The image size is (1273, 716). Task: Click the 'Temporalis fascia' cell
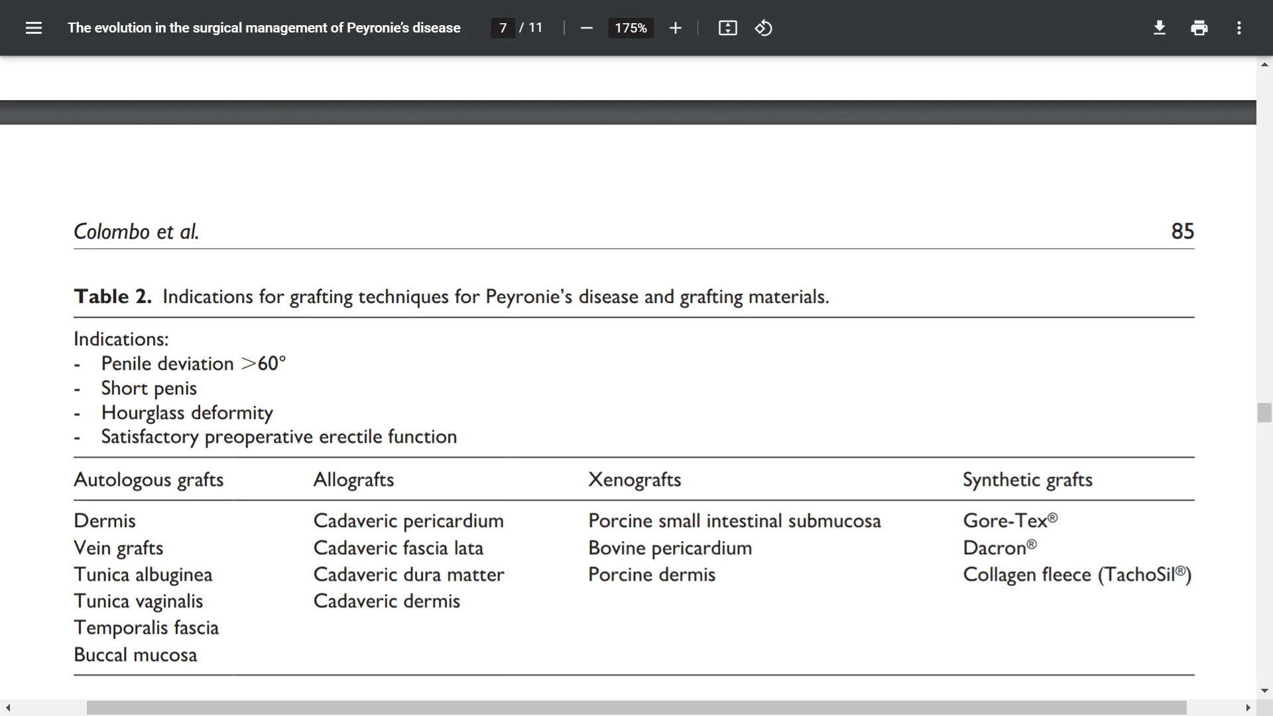[x=147, y=627]
